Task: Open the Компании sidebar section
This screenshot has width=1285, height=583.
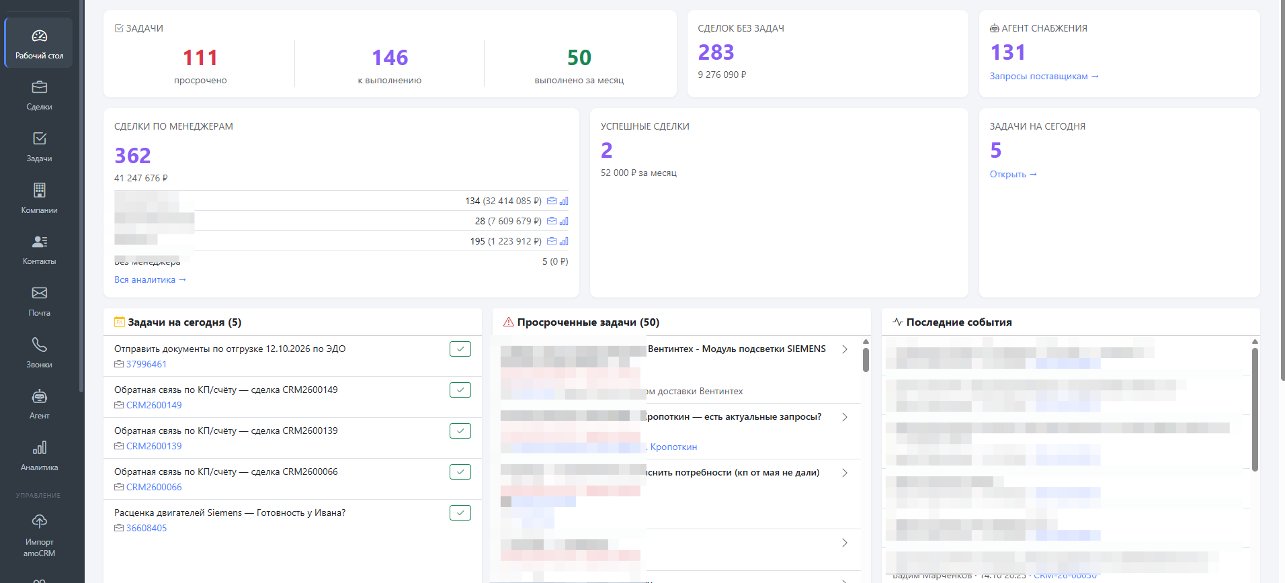Action: pos(39,198)
